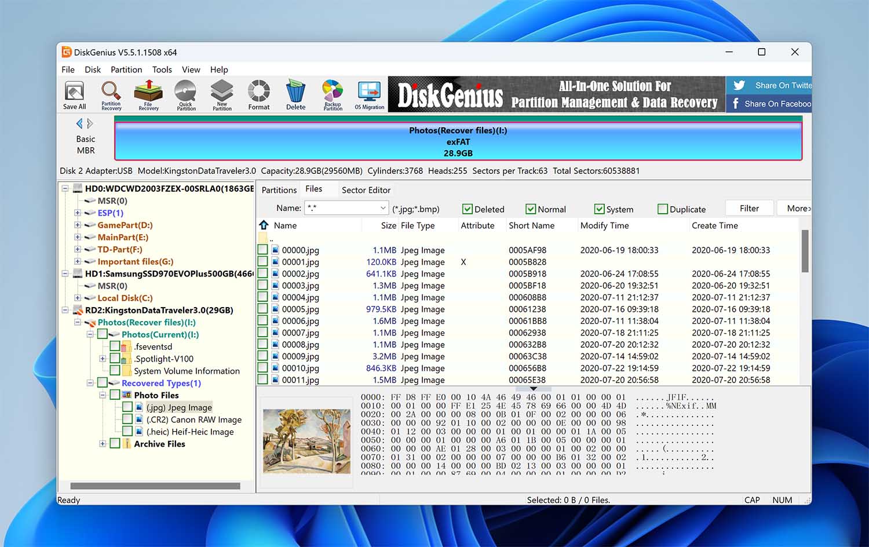Uncheck the System filter checkbox
The height and width of the screenshot is (547, 869).
point(599,209)
